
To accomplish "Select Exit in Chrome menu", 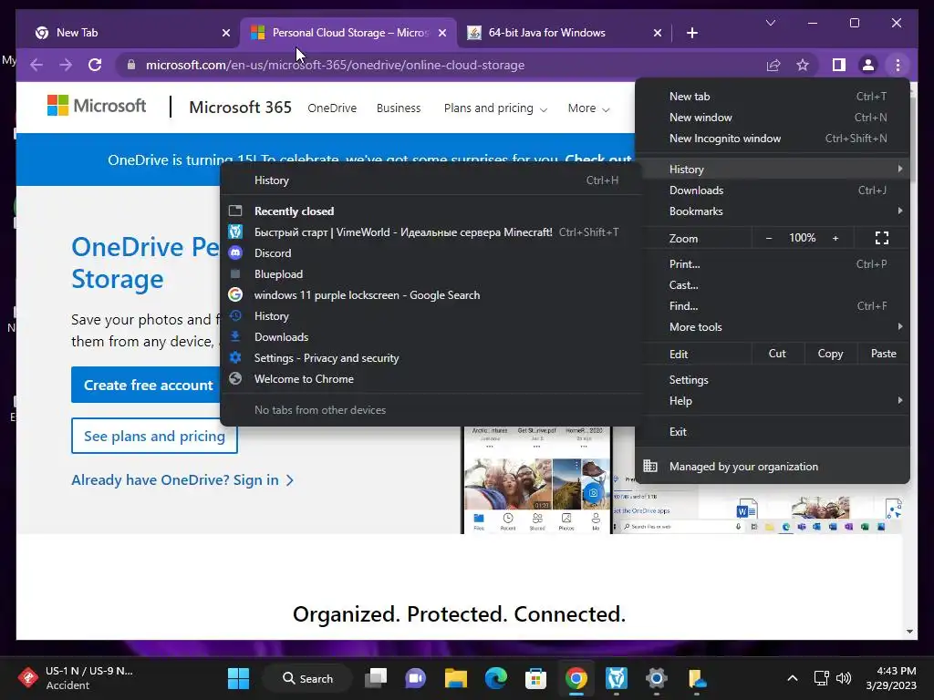I will click(773, 431).
